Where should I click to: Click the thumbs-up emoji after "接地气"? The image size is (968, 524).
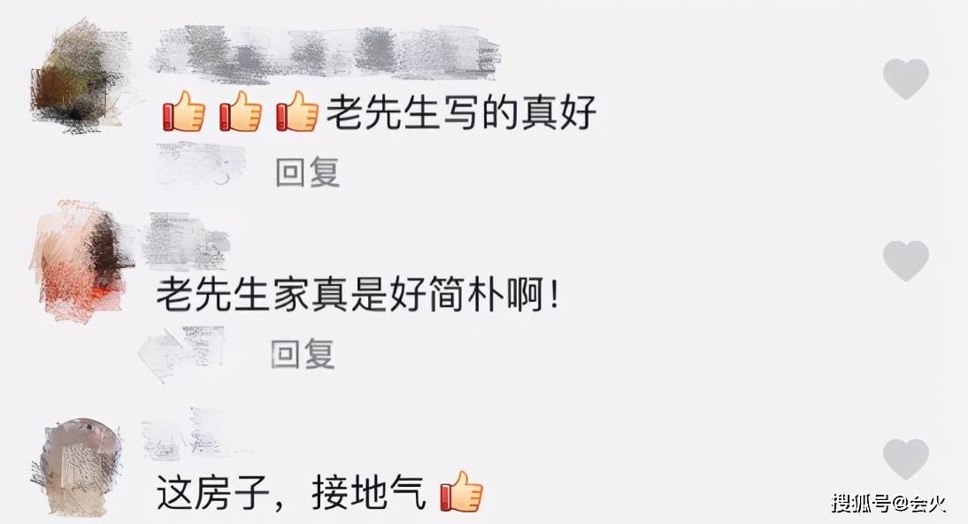(460, 491)
